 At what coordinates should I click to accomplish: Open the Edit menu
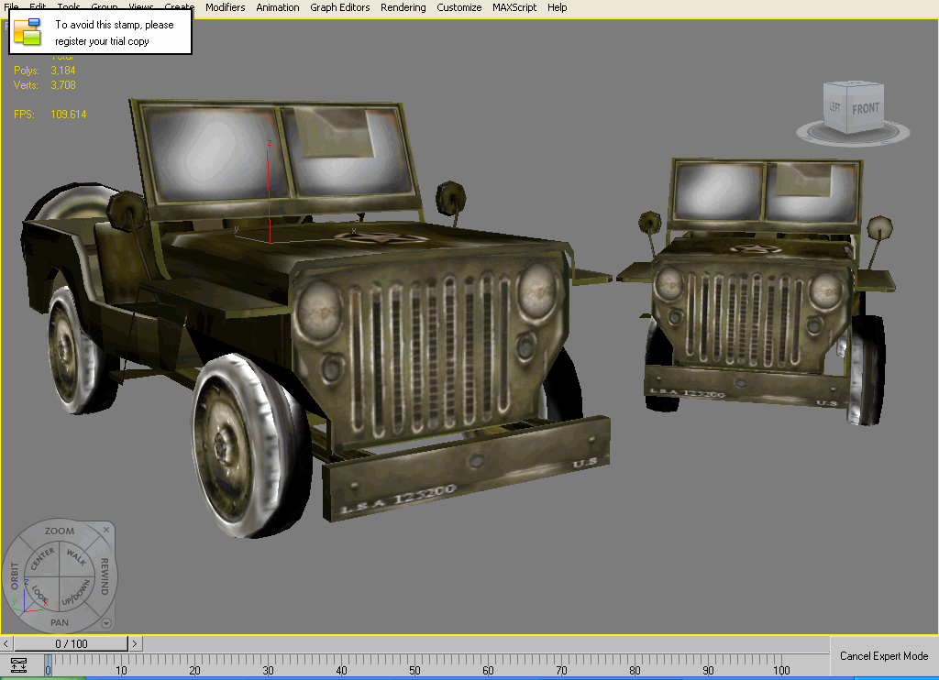[x=37, y=6]
